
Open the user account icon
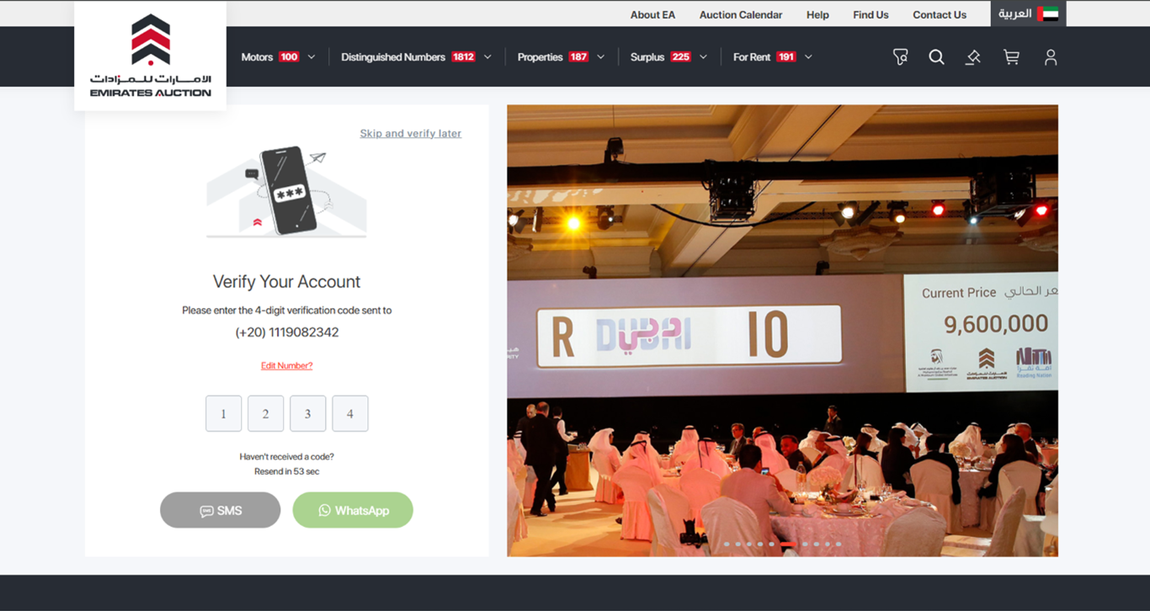(x=1050, y=56)
